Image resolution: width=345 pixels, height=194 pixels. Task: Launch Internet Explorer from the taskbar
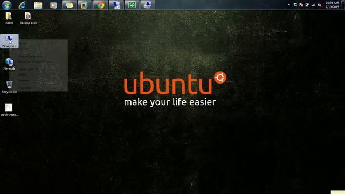click(22, 5)
